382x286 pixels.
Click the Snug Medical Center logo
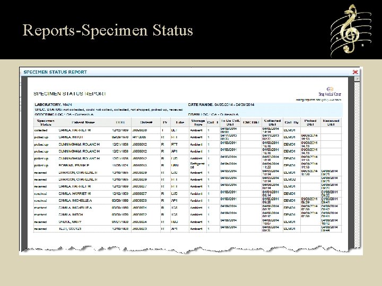330,92
